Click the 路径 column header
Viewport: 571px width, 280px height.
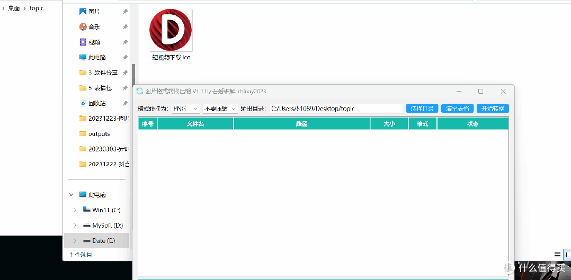302,124
